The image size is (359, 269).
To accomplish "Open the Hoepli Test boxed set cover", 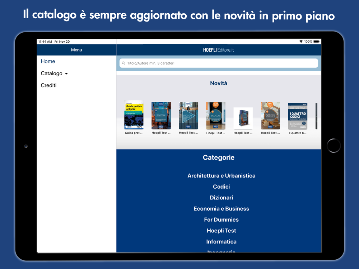I will click(x=243, y=118).
